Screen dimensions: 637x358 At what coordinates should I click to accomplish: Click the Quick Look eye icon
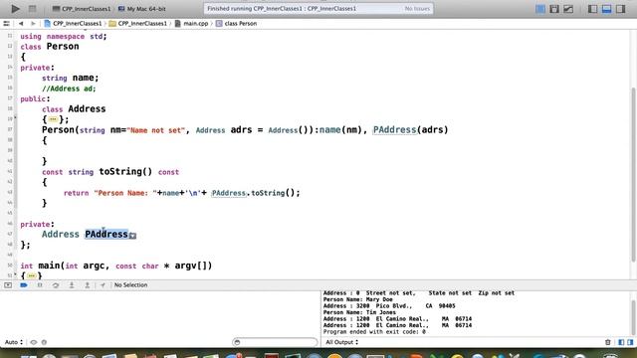coord(33,342)
